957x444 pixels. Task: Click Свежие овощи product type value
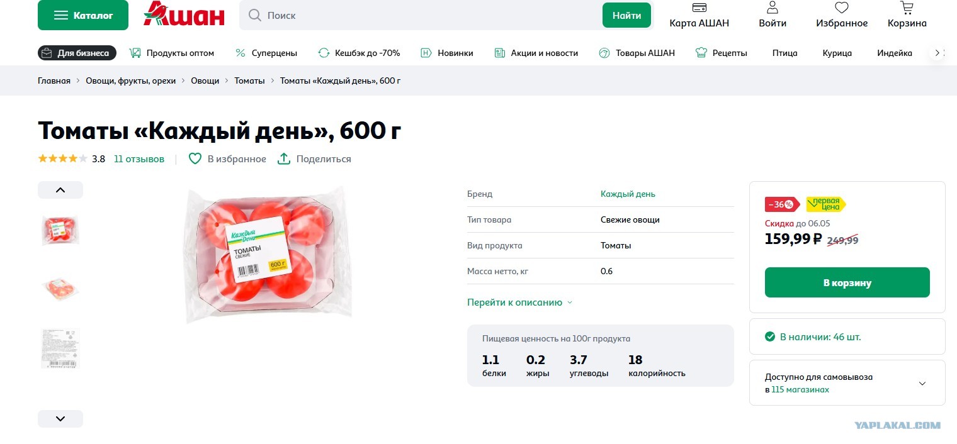(630, 219)
